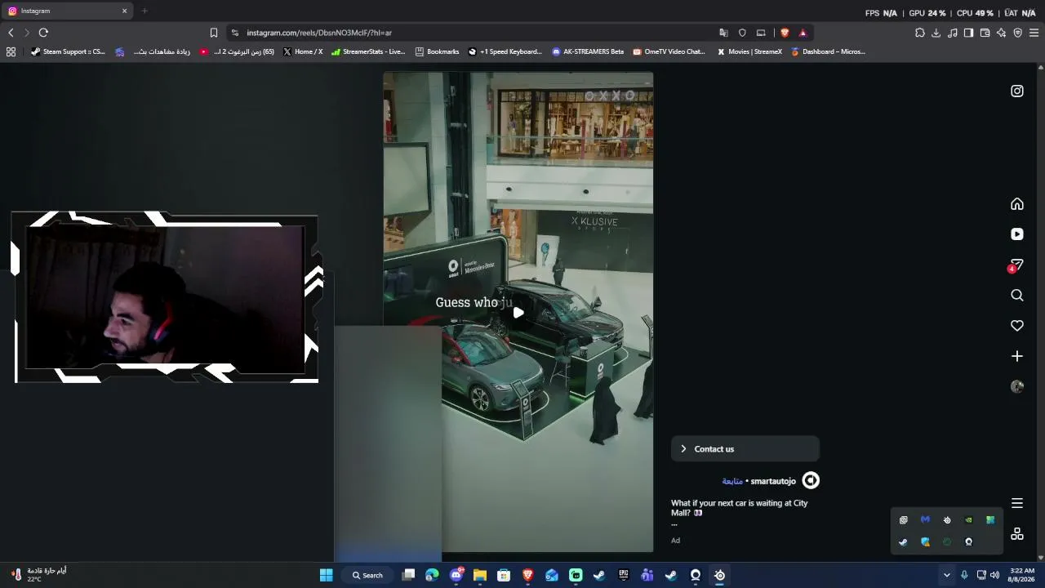Open the Instagram logo home link

pyautogui.click(x=1017, y=91)
